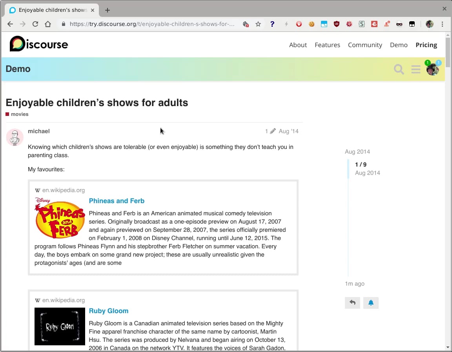452x352 pixels.
Task: Open michael's user profile link
Action: [x=38, y=131]
